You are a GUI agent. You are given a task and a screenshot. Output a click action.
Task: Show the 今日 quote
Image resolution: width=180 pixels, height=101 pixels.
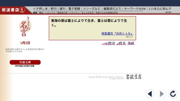click(x=131, y=43)
